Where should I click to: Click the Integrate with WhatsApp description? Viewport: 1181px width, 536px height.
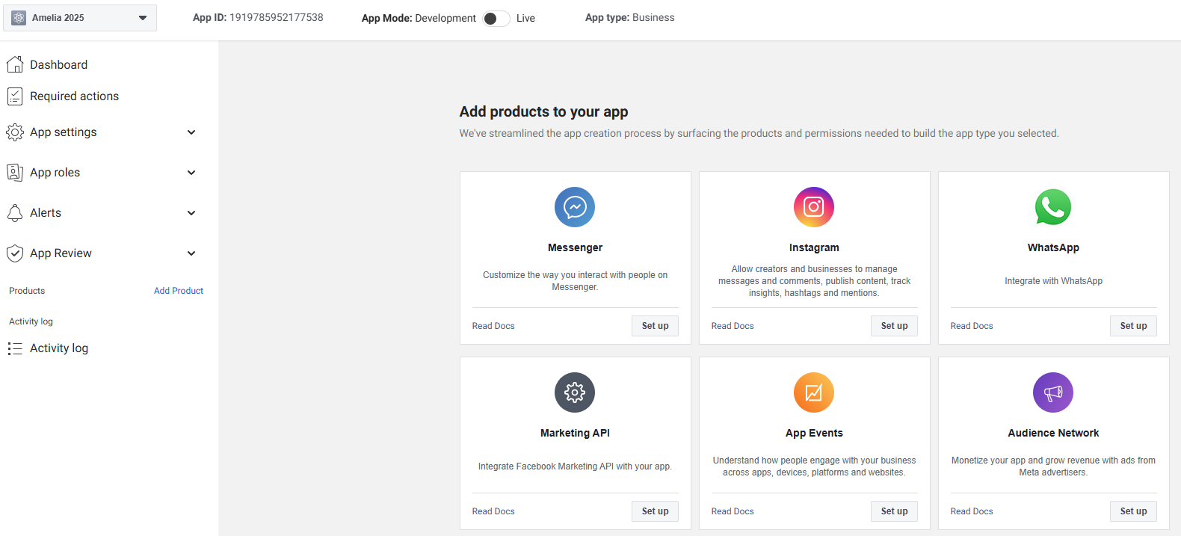pos(1053,281)
